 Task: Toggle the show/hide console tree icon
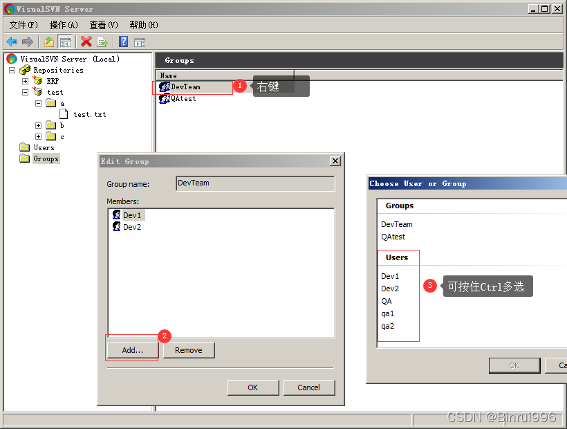(66, 42)
